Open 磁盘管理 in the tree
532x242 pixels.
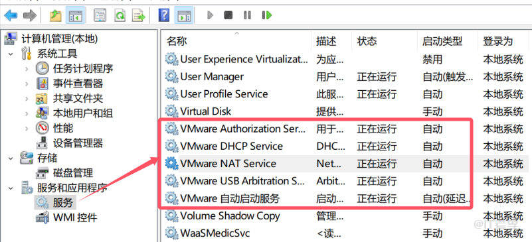[73, 173]
